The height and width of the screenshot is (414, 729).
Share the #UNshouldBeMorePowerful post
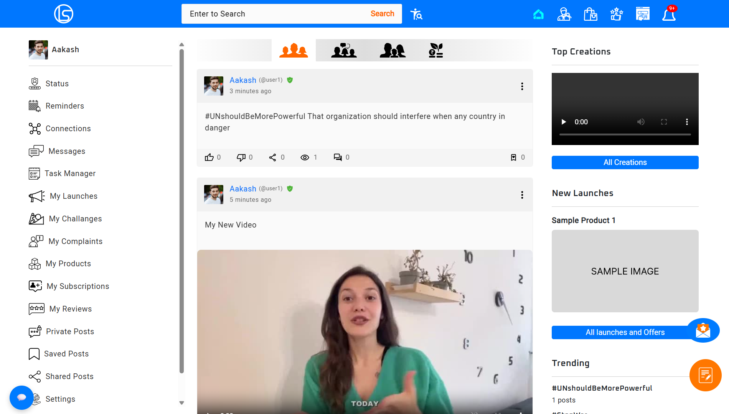pos(272,157)
